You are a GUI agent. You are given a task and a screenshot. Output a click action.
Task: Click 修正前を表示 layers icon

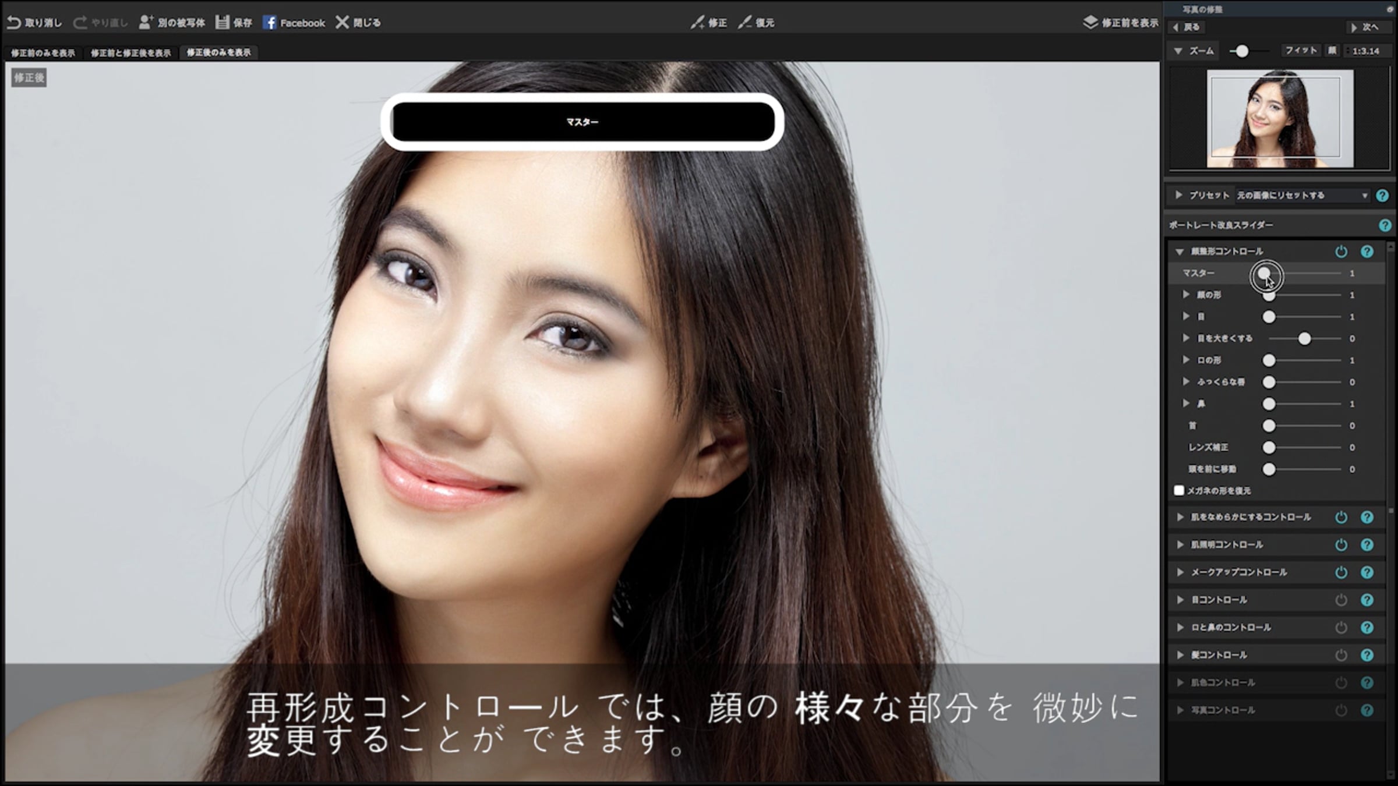1090,23
